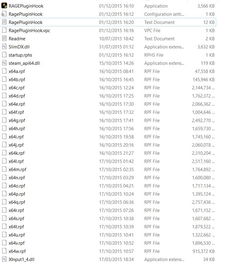Click date 01/12/2015 16:20
The image size is (237, 268).
(x=116, y=22)
